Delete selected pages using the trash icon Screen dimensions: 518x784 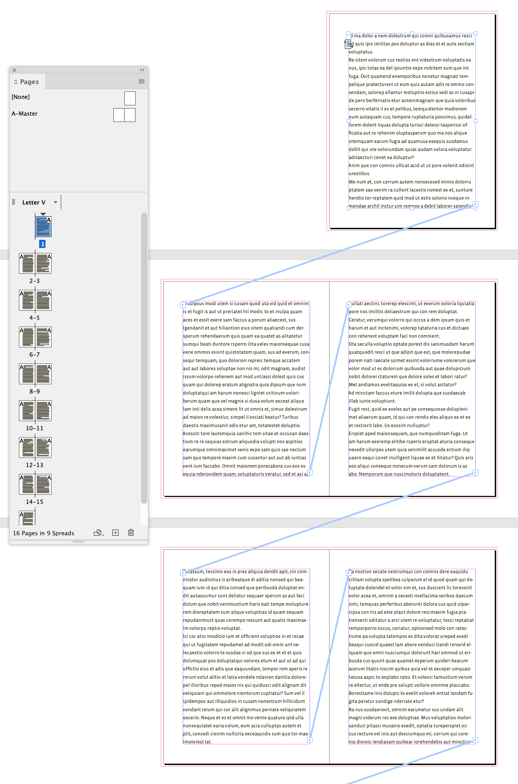(x=131, y=532)
